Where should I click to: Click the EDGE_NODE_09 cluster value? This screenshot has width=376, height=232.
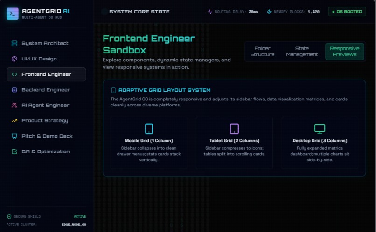click(74, 225)
